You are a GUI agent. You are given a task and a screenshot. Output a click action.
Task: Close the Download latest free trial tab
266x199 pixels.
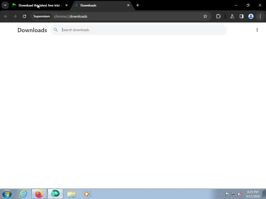click(x=66, y=5)
